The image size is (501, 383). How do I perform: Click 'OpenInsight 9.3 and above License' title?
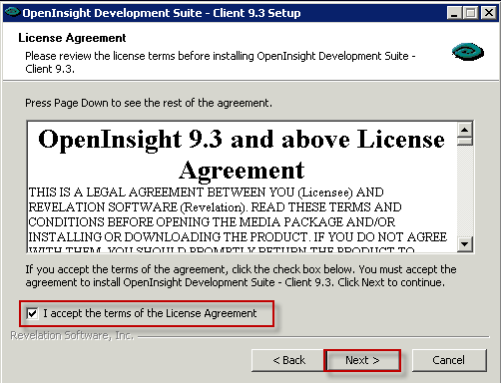point(242,139)
